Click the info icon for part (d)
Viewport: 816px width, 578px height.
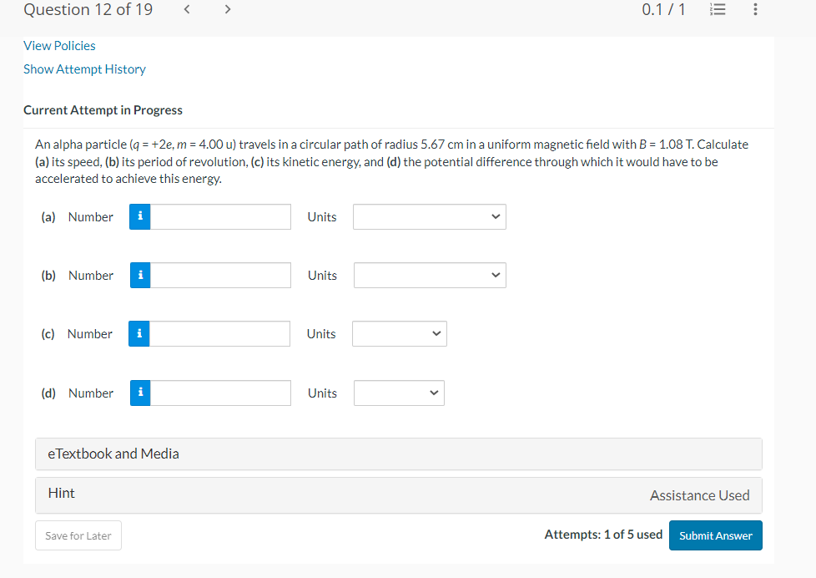(x=140, y=393)
